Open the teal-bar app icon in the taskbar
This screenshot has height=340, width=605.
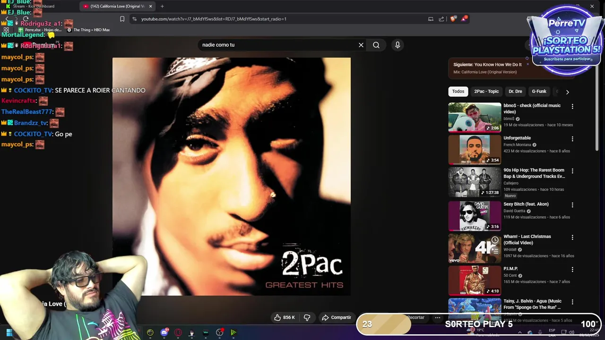tap(206, 333)
